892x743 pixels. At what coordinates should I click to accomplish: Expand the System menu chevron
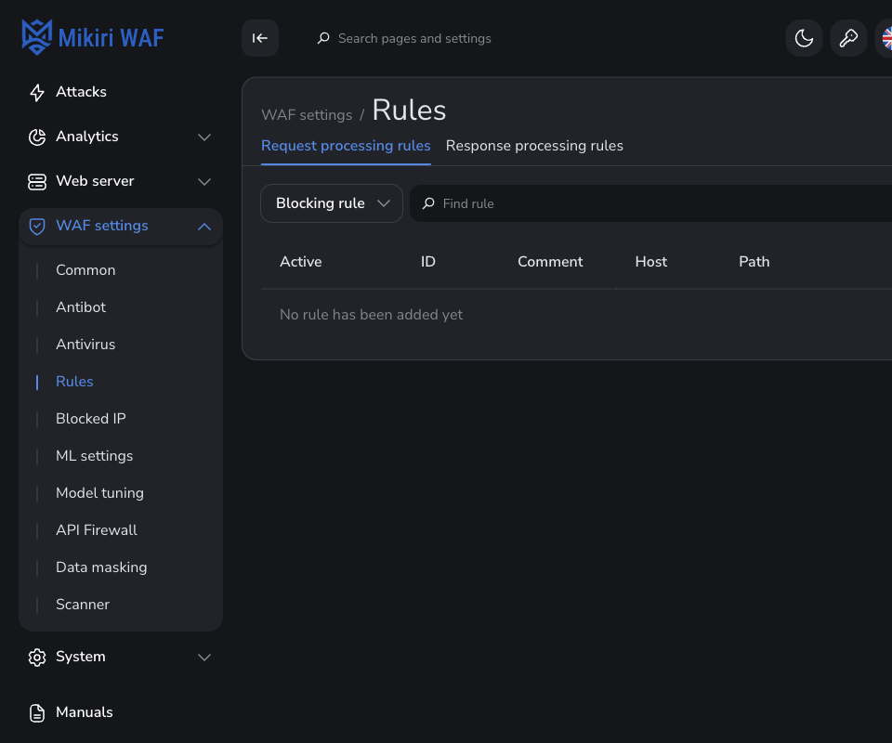[204, 658]
